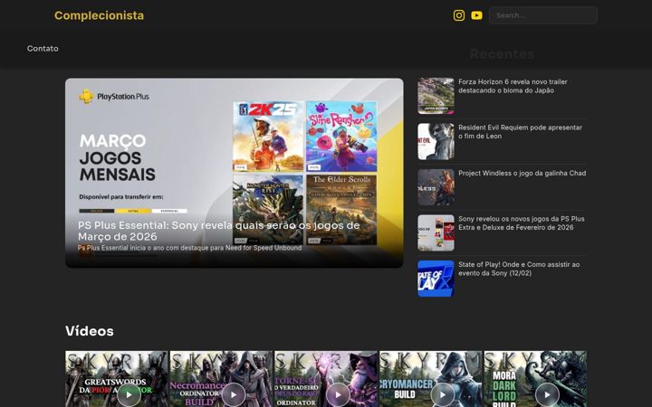Open PS Plus Extra e Deluxe Fevereiro article
This screenshot has width=652, height=407.
coord(522,223)
